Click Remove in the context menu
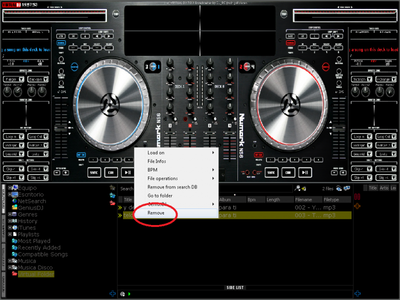This screenshot has height=300, width=400. (x=156, y=213)
